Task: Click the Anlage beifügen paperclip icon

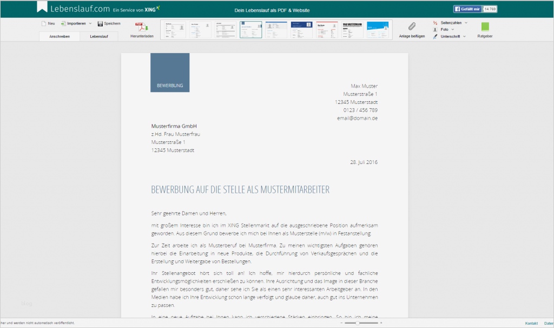Action: [412, 26]
